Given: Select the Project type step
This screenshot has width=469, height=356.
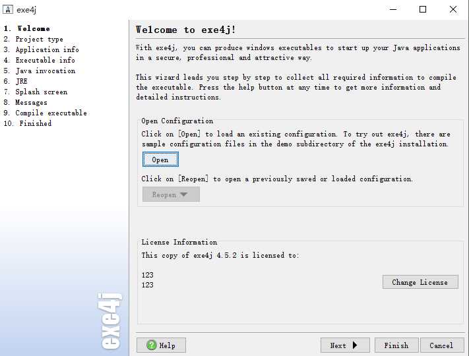Looking at the screenshot, I should (x=39, y=39).
